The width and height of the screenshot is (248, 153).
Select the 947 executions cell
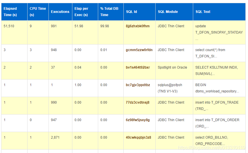[x=60, y=123]
